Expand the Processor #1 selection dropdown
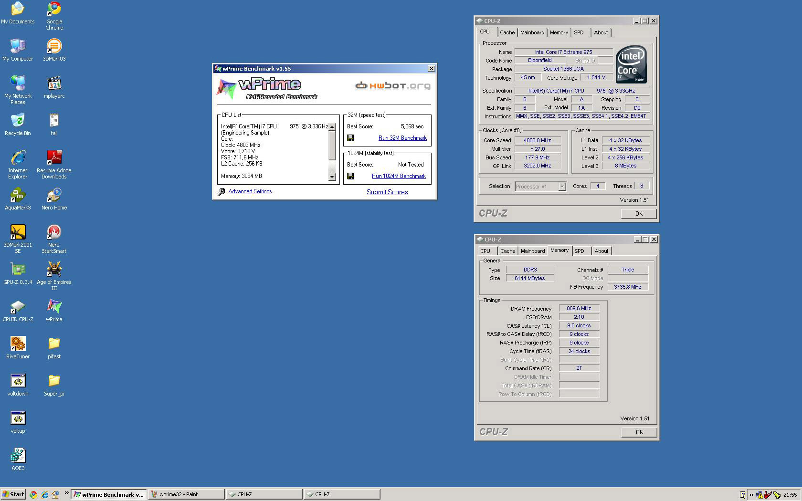The height and width of the screenshot is (501, 802). [562, 187]
